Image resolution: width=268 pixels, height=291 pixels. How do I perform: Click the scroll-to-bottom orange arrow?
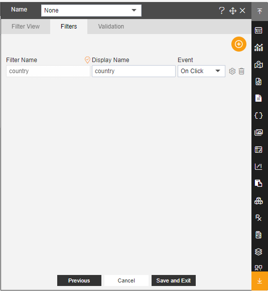tap(259, 281)
